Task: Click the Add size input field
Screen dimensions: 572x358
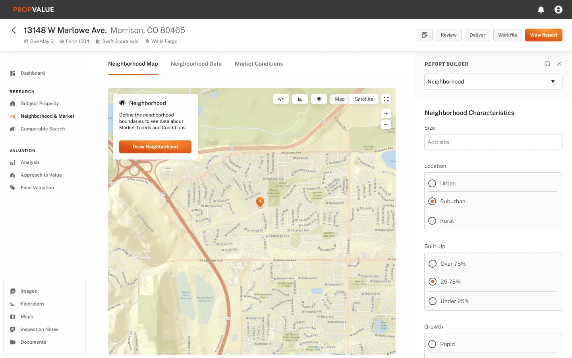Action: coord(493,142)
